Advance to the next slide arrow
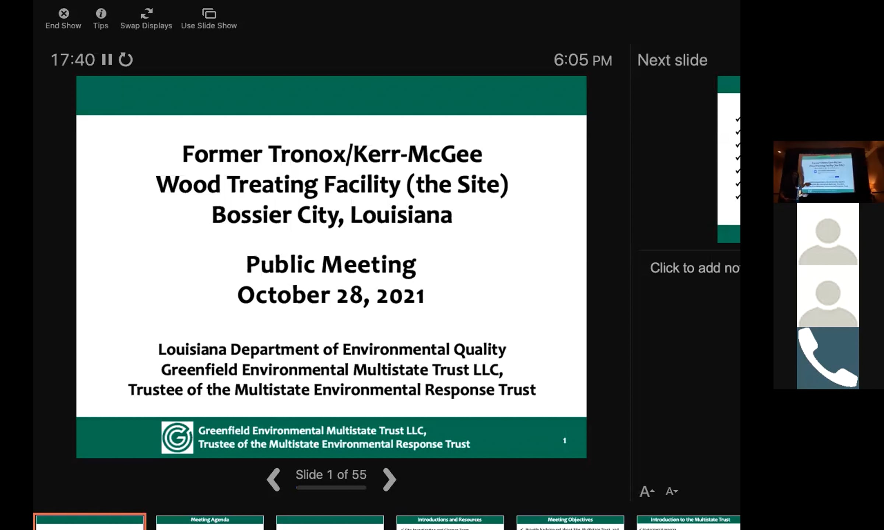884x530 pixels. (x=389, y=479)
